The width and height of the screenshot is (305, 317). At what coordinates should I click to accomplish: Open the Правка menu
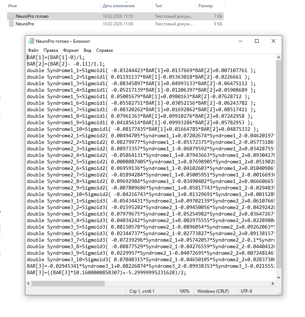[51, 50]
